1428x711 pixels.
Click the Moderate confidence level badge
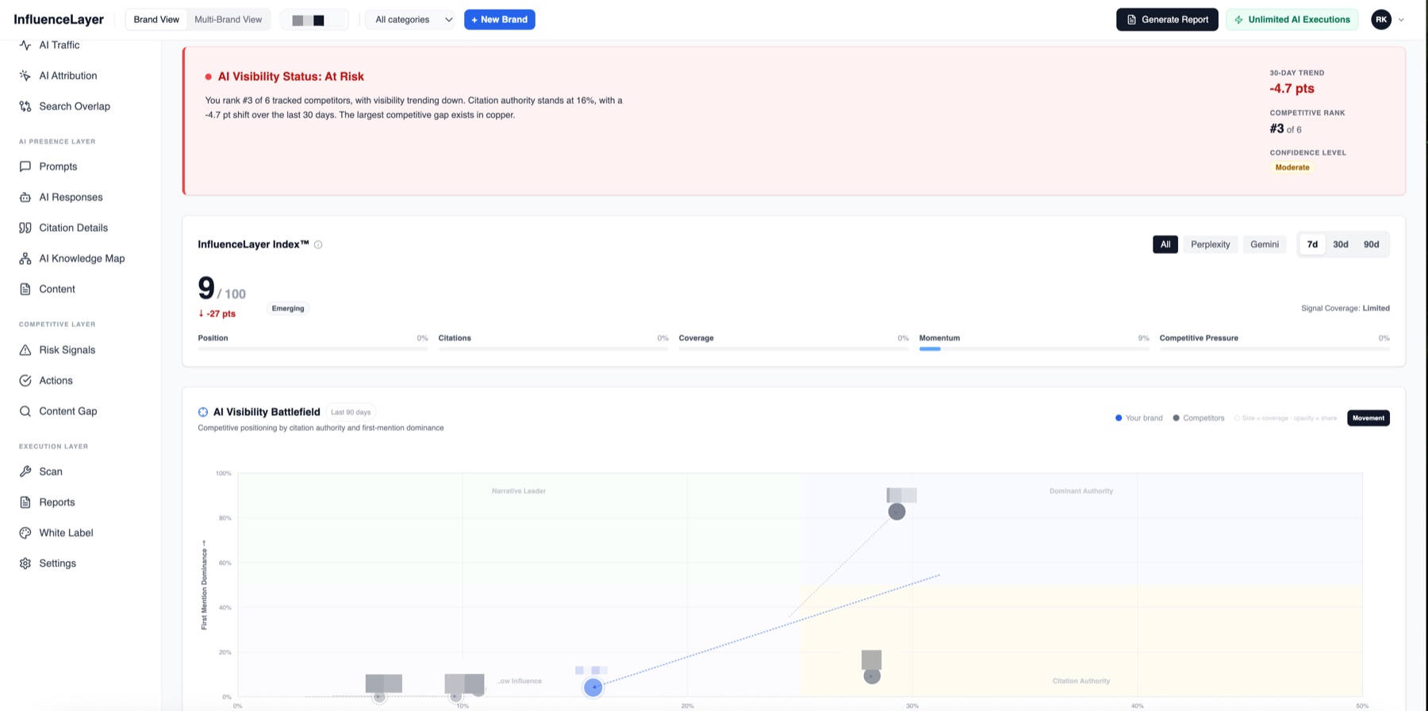click(x=1292, y=167)
